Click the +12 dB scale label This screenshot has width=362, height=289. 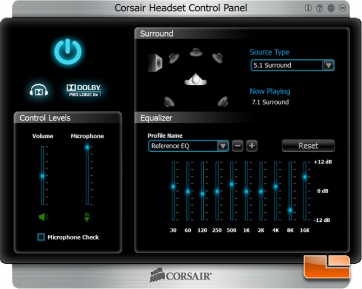pyautogui.click(x=323, y=162)
